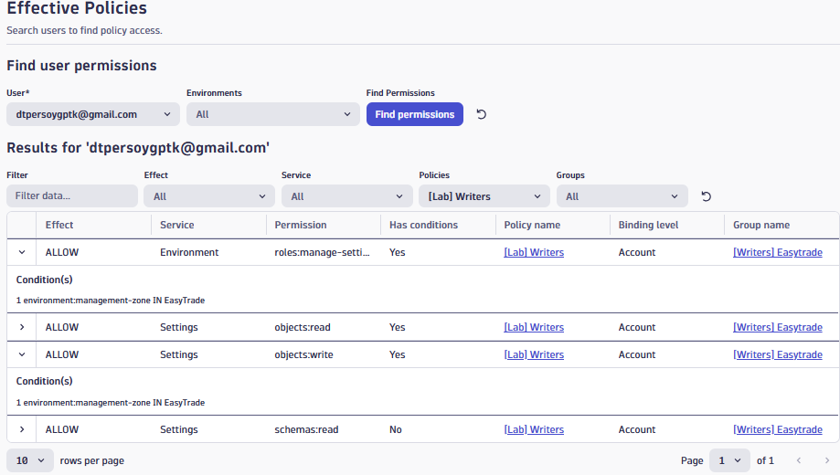
Task: Collapse the objects:write row
Action: pyautogui.click(x=21, y=354)
